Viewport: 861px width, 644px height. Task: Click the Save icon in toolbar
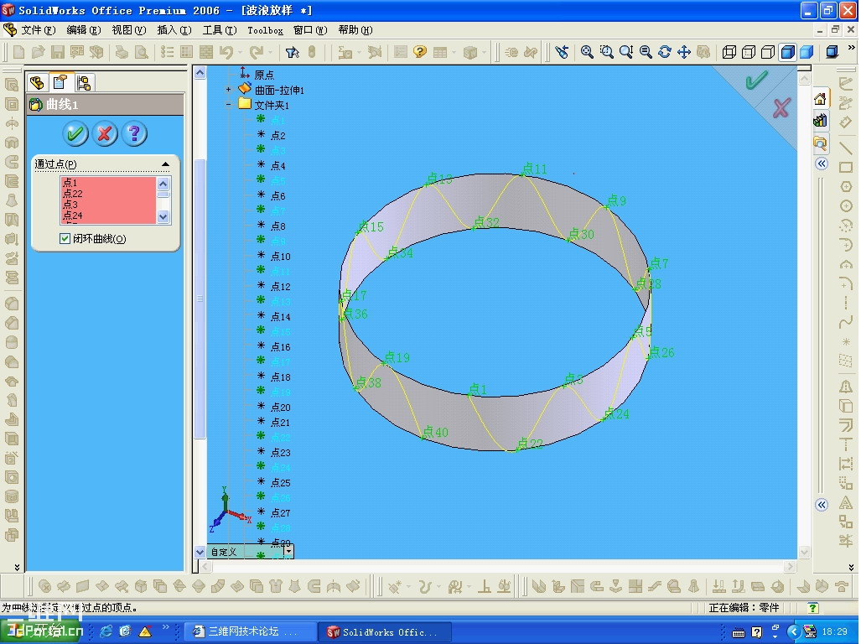click(58, 52)
